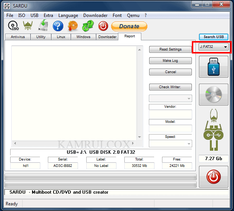Image resolution: width=234 pixels, height=211 pixels.
Task: Switch to the Windows tab
Action: tap(83, 37)
